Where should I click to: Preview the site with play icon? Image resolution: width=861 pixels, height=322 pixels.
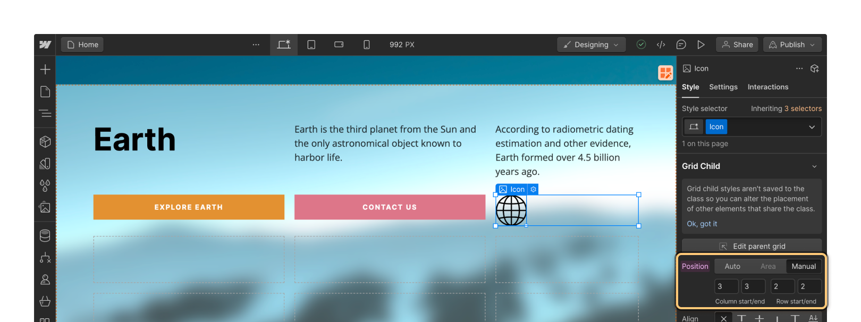(701, 45)
